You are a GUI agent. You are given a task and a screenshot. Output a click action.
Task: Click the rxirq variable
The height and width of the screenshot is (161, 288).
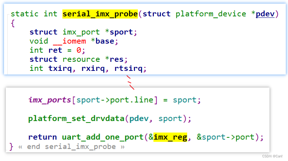pyautogui.click(x=93, y=68)
